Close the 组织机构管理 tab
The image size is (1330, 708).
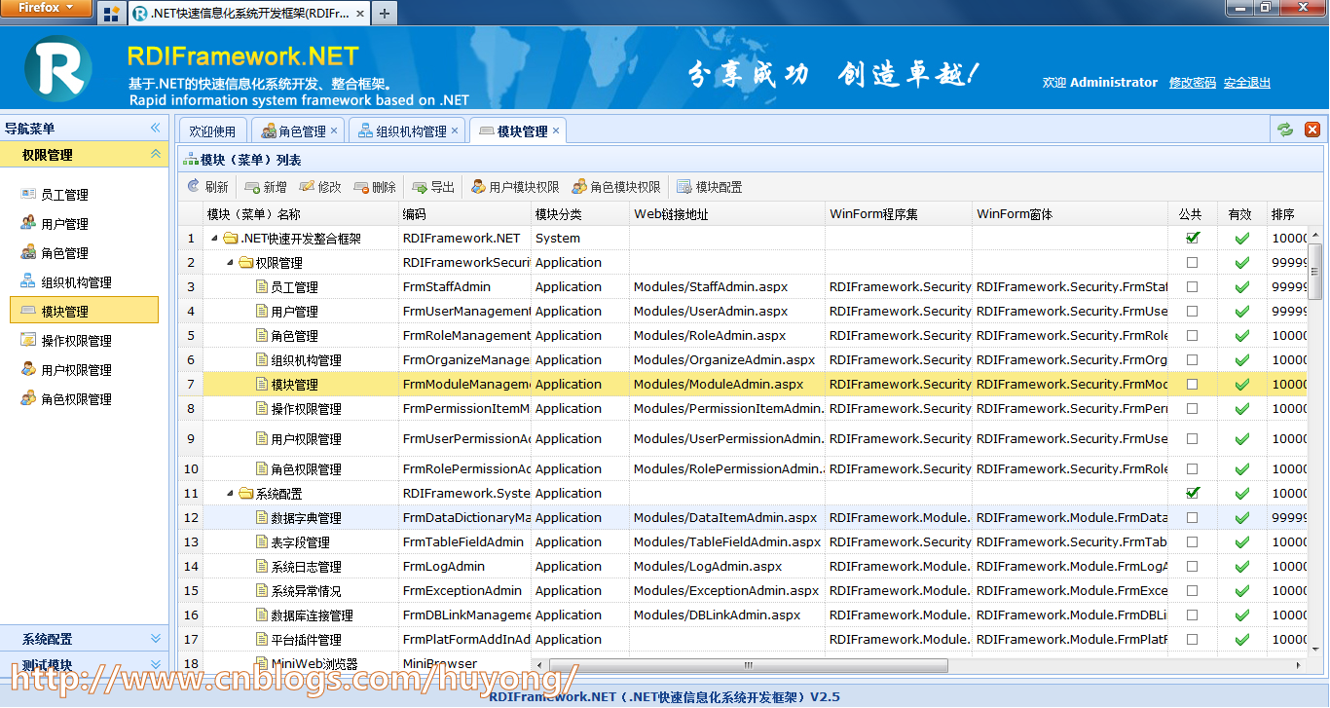click(x=455, y=130)
